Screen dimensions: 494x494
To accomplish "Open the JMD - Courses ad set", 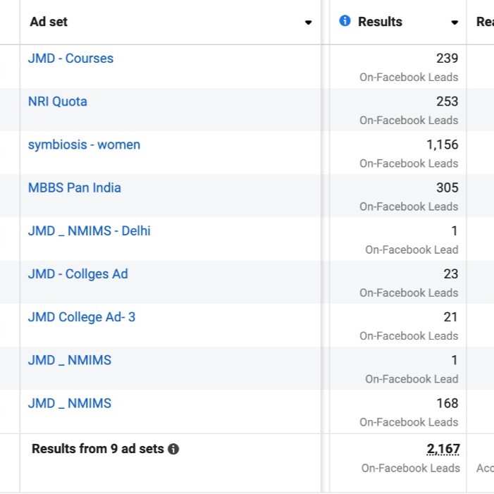I will (70, 58).
